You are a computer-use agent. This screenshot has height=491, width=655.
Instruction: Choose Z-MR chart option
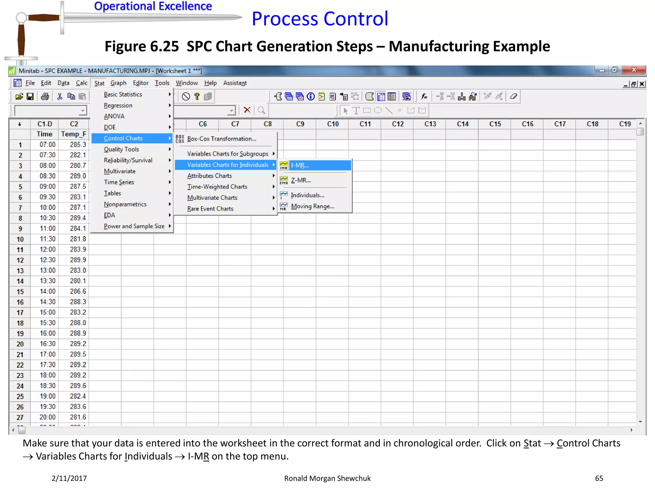315,180
